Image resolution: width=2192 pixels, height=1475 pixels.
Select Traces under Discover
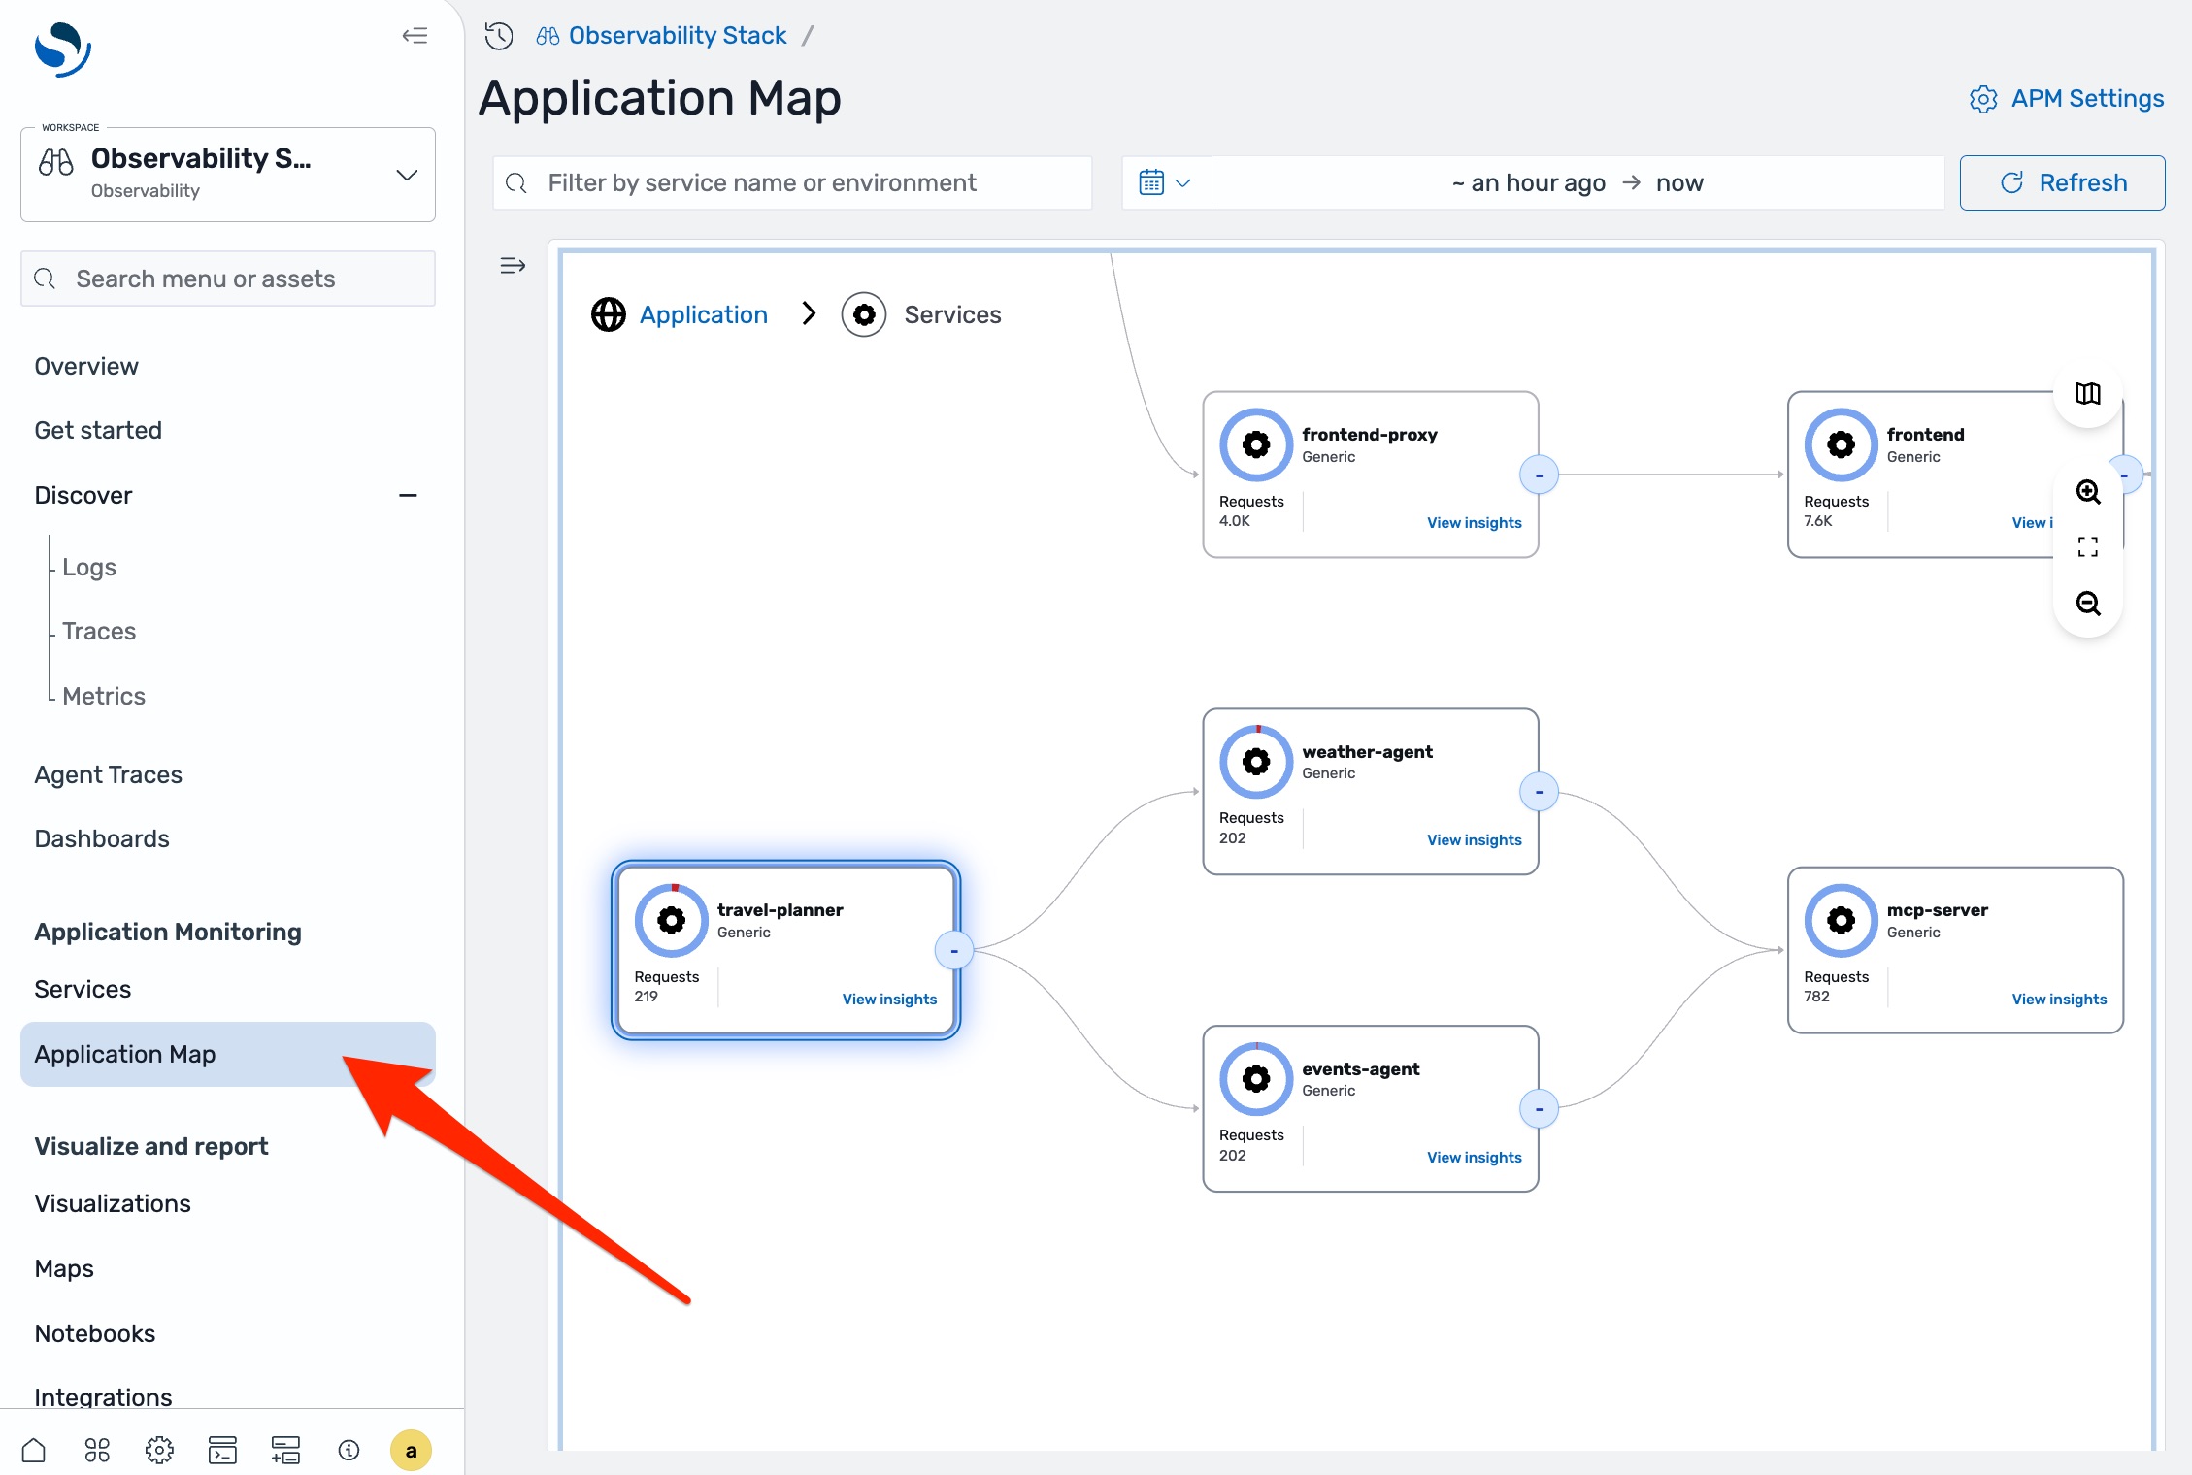pos(99,631)
